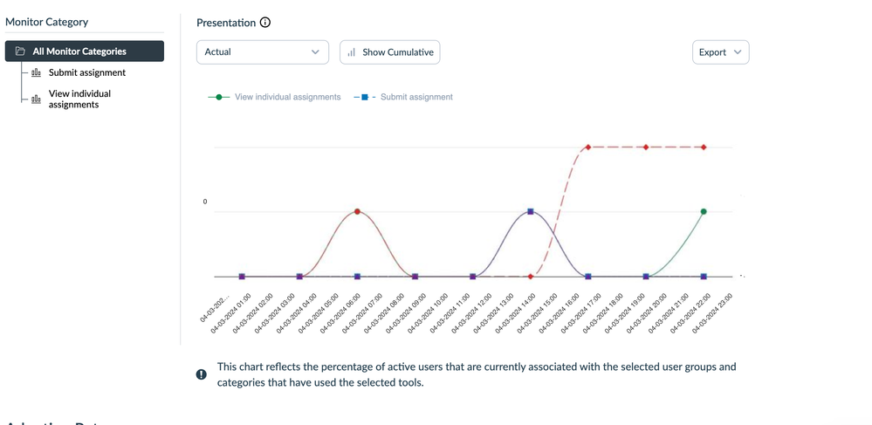
Task: Click the Monitor Category heading
Action: (47, 22)
